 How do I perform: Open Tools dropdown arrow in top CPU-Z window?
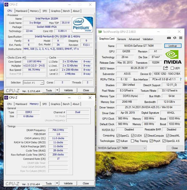pyautogui.click(x=57, y=90)
